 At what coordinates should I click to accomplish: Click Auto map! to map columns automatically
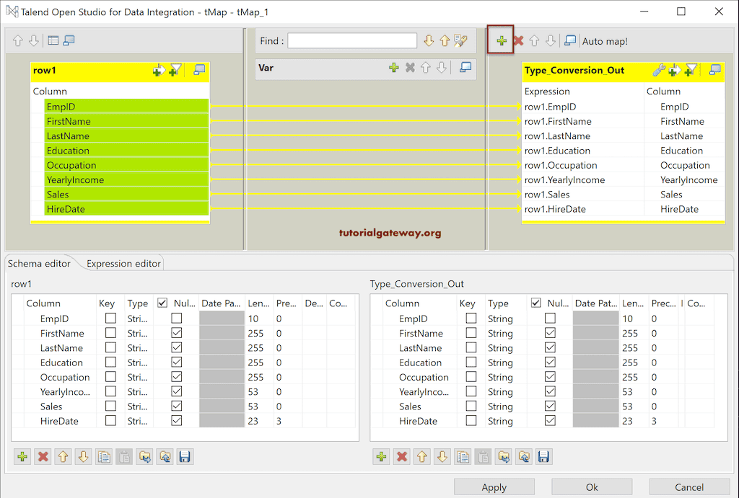605,41
